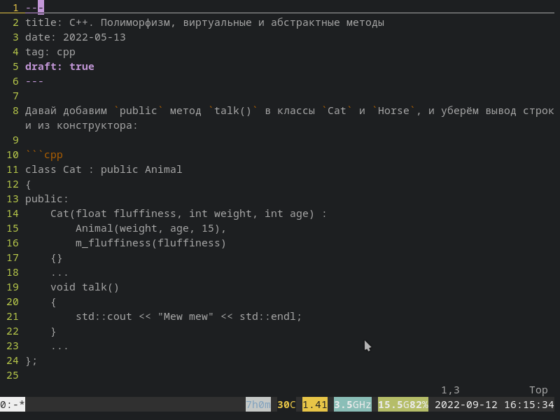Screen dimensions: 560x420
Task: Click line number 1 in the gutter
Action: 15,8
